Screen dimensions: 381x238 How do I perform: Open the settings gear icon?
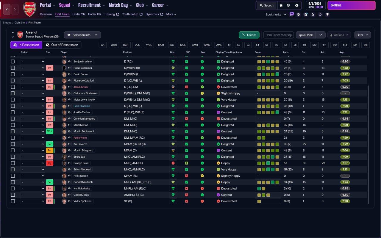[296, 5]
